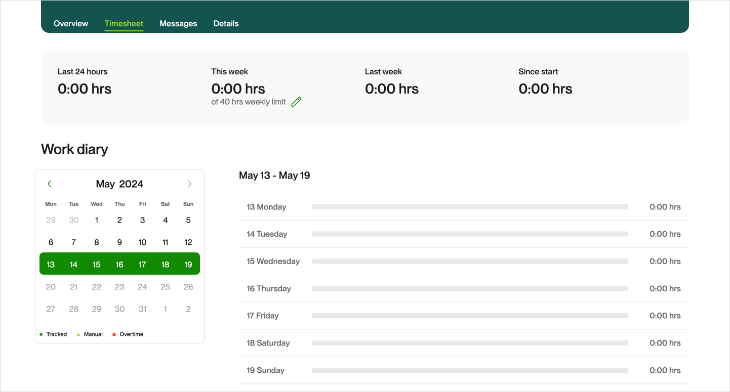
Task: Select May 7 in the calendar
Action: click(x=74, y=242)
